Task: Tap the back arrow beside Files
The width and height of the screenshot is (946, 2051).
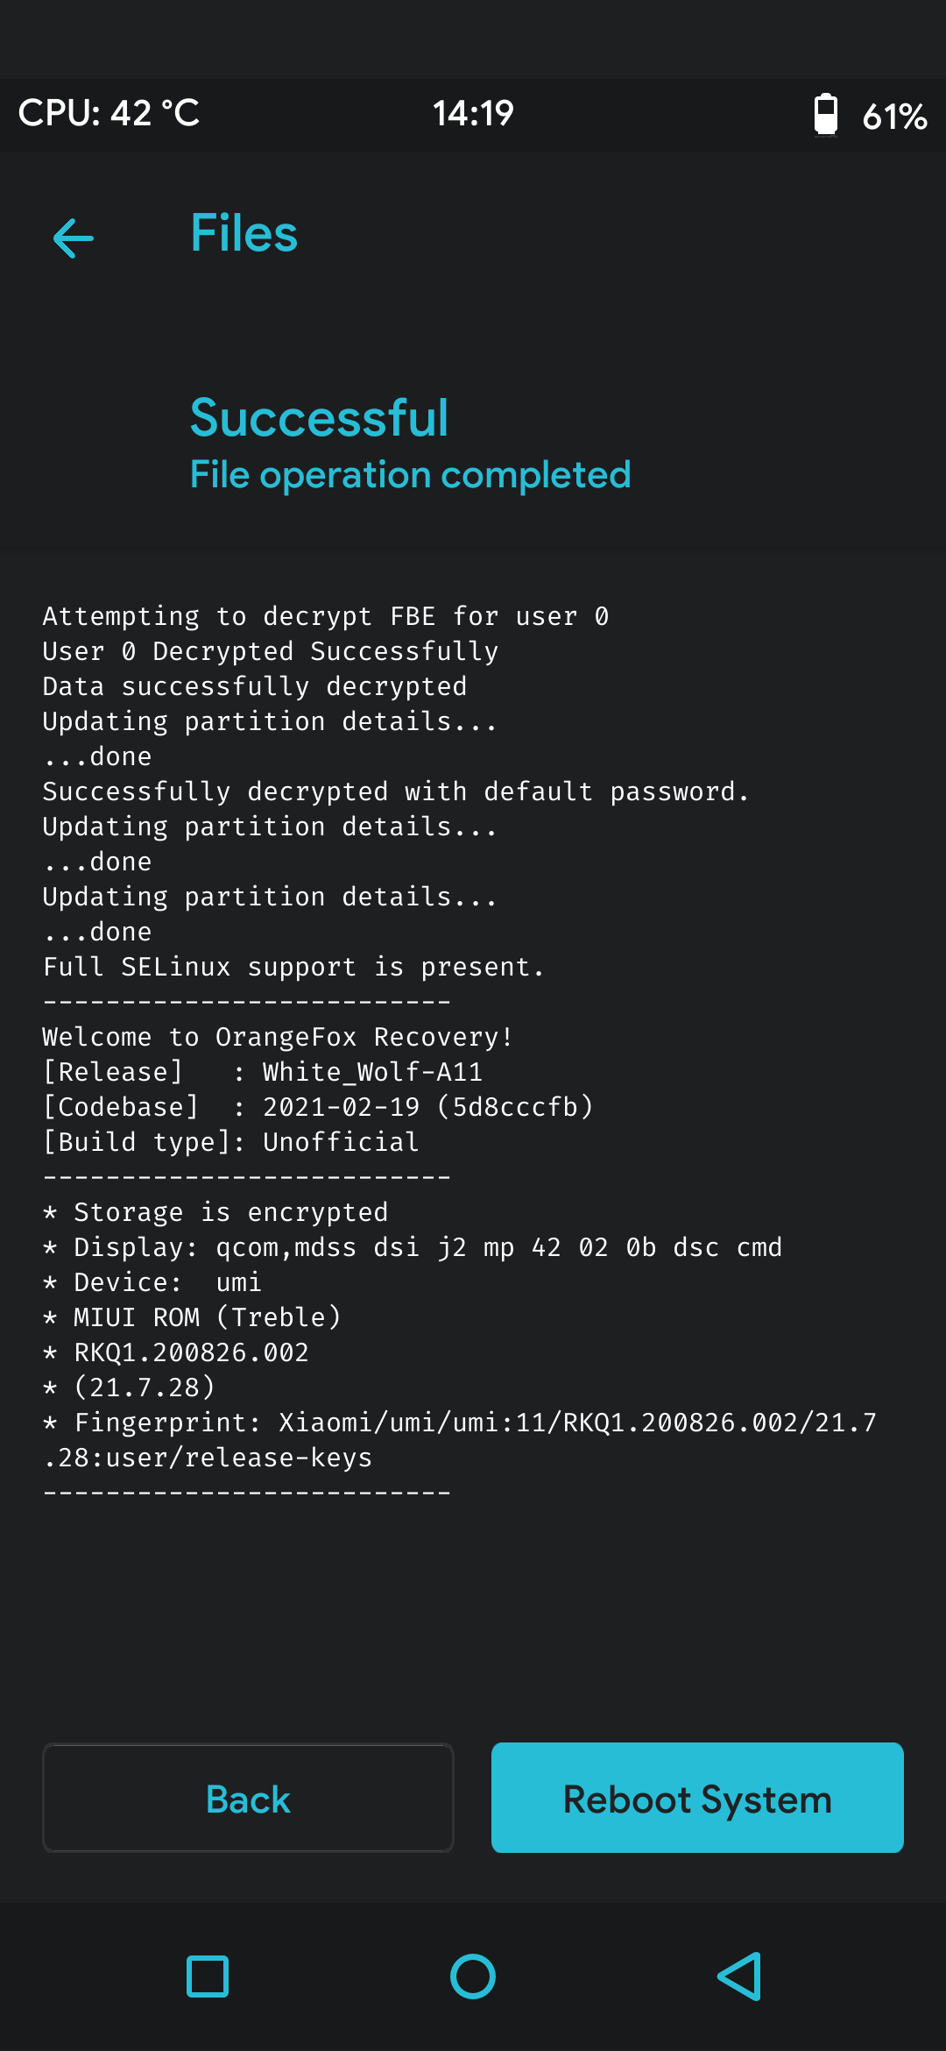Action: click(x=74, y=238)
